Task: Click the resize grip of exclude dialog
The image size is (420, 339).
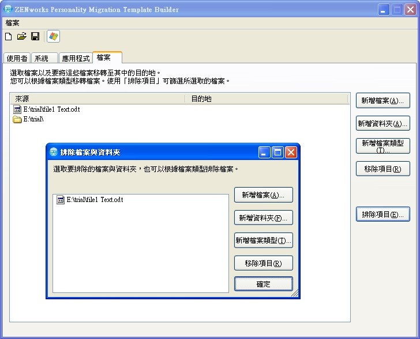Action: (295, 294)
